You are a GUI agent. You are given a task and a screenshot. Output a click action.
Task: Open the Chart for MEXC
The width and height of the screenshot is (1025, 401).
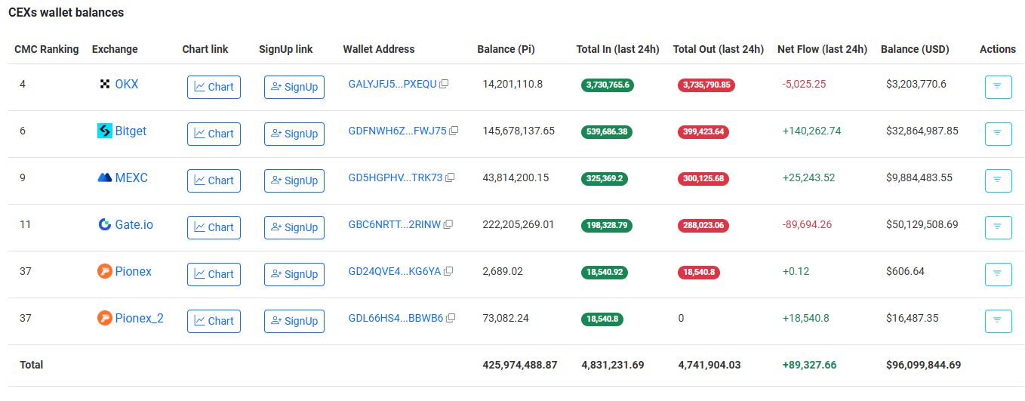coord(214,180)
